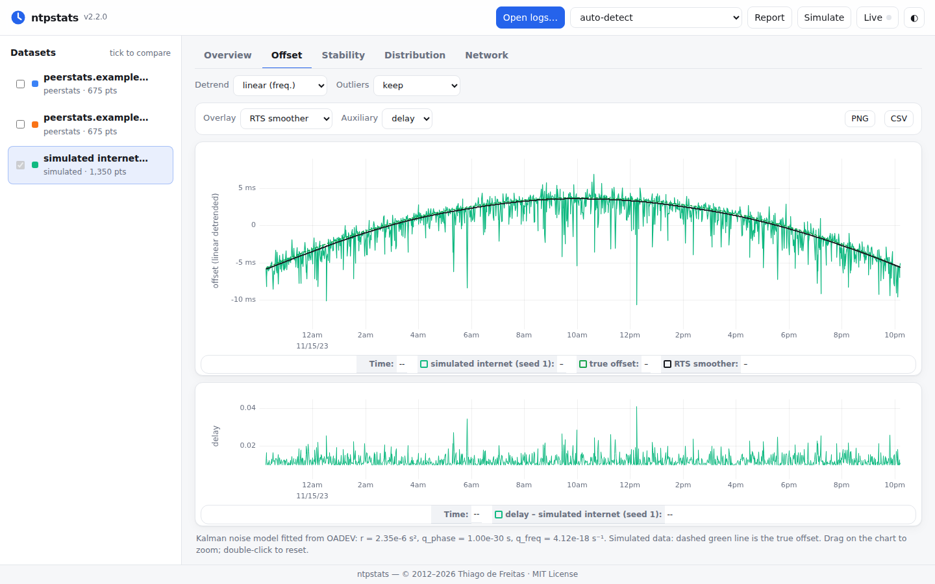Click the orange dataset color swatch
The height and width of the screenshot is (584, 935).
[x=35, y=125]
